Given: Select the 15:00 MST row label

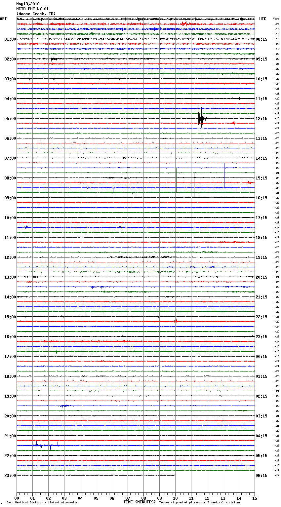Looking at the screenshot, I should tap(10, 317).
